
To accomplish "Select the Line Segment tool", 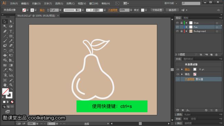I will (5, 36).
